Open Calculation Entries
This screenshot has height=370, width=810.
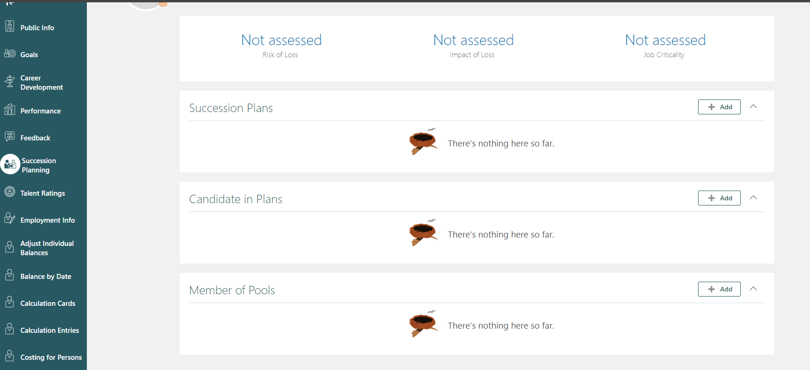(50, 330)
